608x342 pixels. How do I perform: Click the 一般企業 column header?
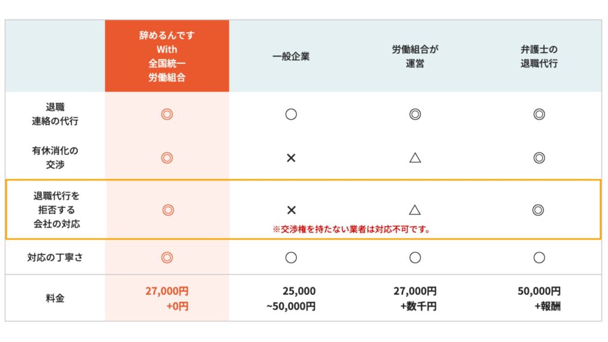291,57
